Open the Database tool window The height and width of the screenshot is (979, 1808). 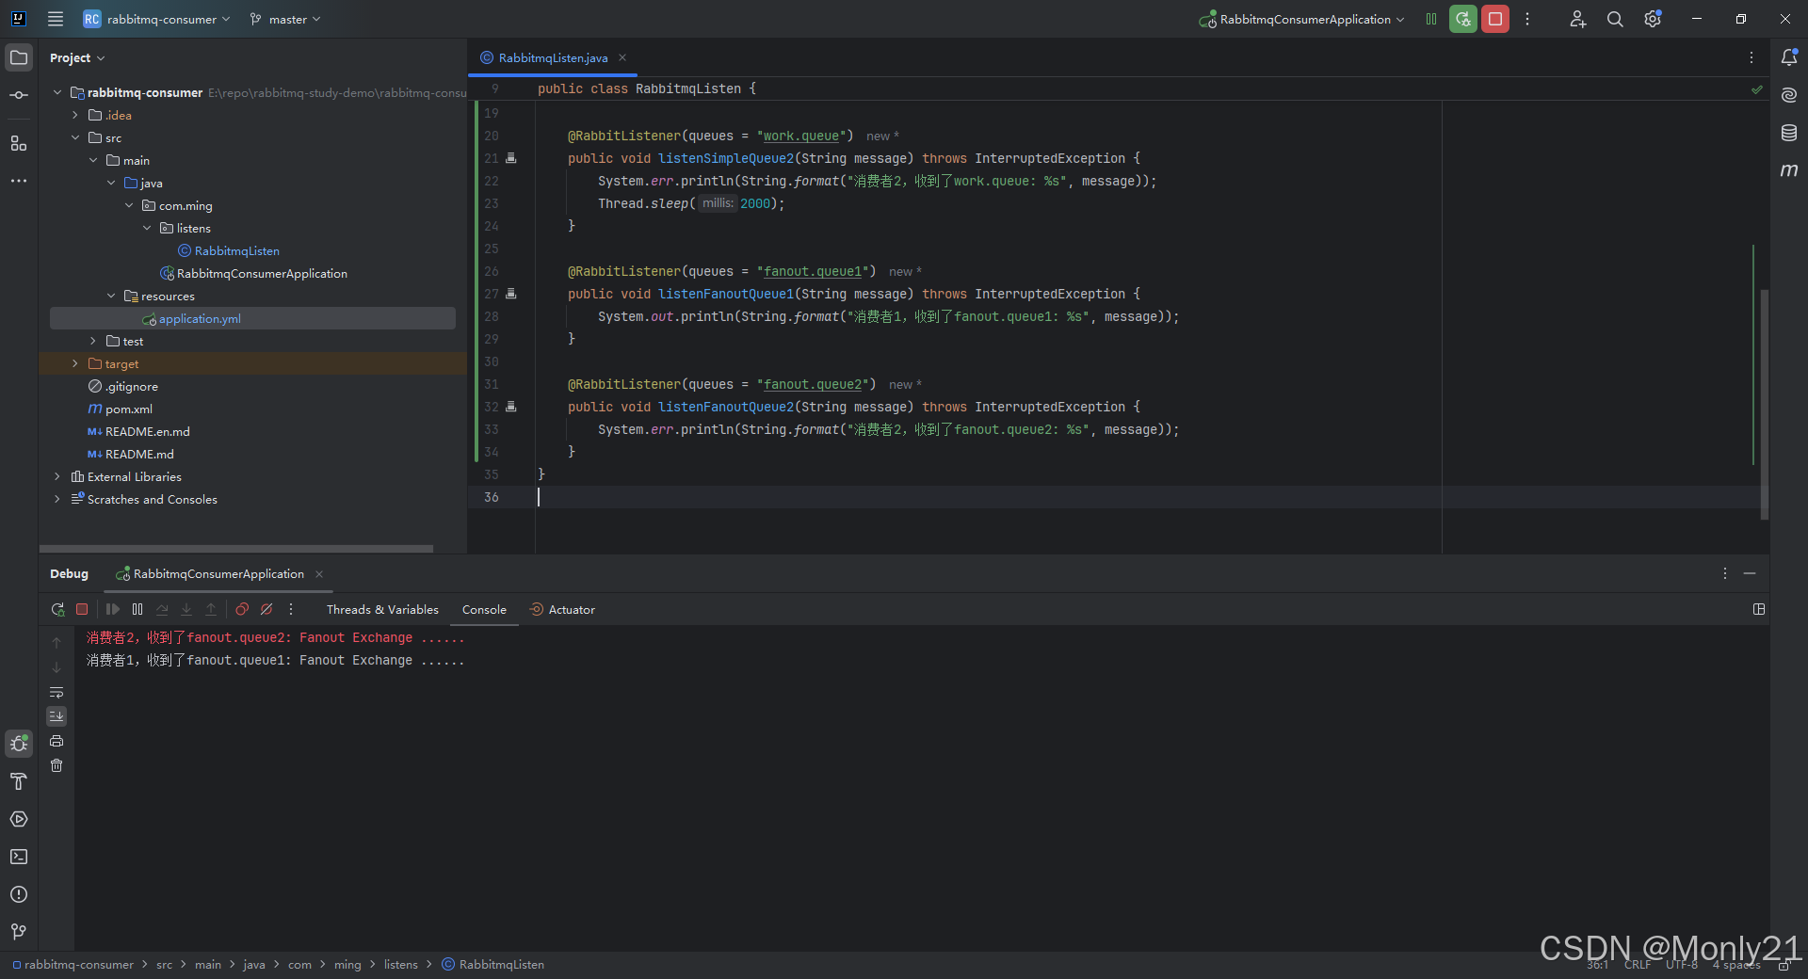point(1789,133)
